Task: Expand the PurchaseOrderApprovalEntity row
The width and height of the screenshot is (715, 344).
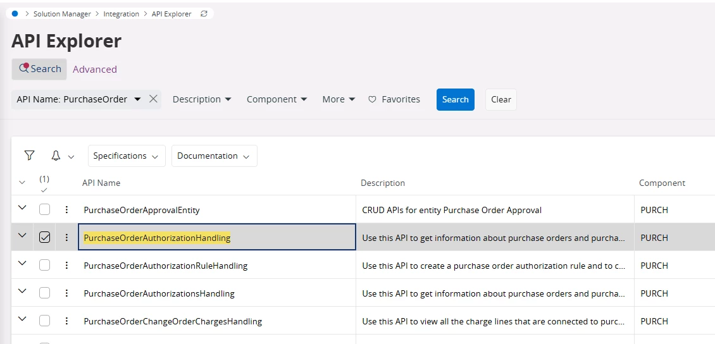Action: tap(22, 208)
